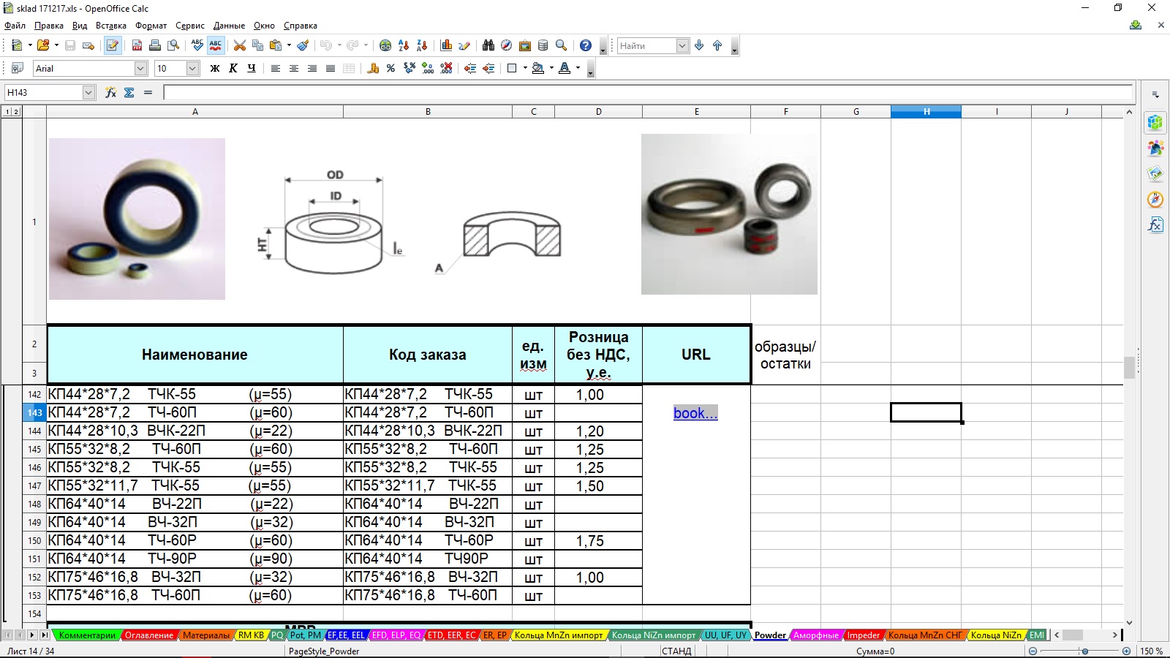The height and width of the screenshot is (658, 1170).
Task: Open the Arial font name dropdown
Action: click(x=140, y=68)
